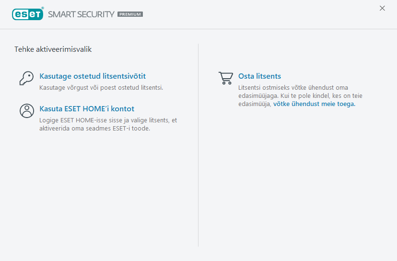
Task: Open "Kasutage ostetud litsentsivõtit" option
Action: pos(93,76)
